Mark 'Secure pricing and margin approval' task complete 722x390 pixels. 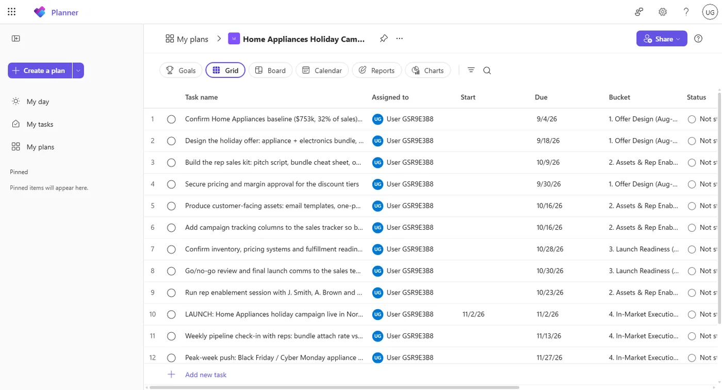[171, 184]
